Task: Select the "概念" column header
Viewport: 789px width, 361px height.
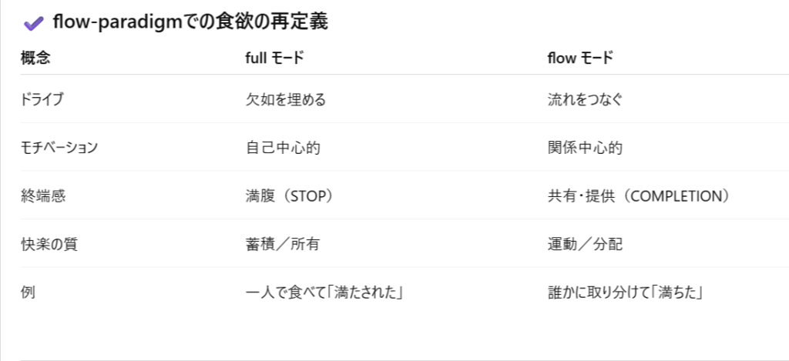Action: (x=35, y=58)
